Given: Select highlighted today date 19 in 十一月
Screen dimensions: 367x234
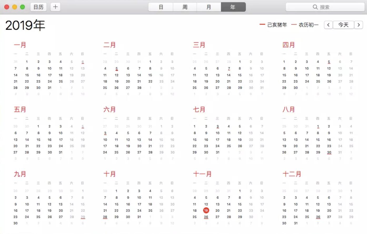Looking at the screenshot, I should 206,210.
